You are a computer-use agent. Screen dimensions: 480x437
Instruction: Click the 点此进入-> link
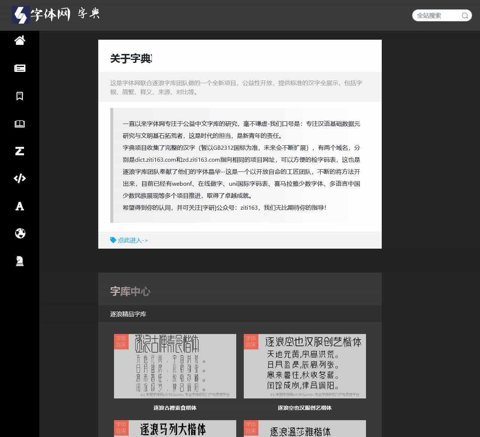tap(132, 240)
